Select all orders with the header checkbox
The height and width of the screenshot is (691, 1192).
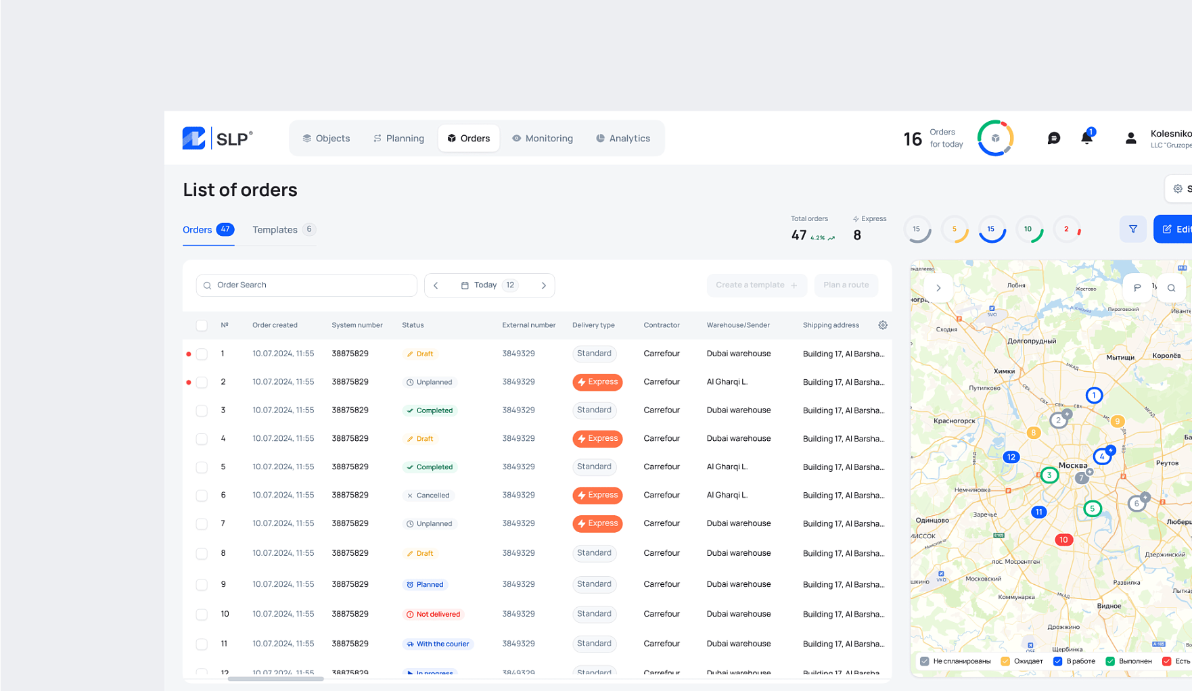tap(202, 325)
